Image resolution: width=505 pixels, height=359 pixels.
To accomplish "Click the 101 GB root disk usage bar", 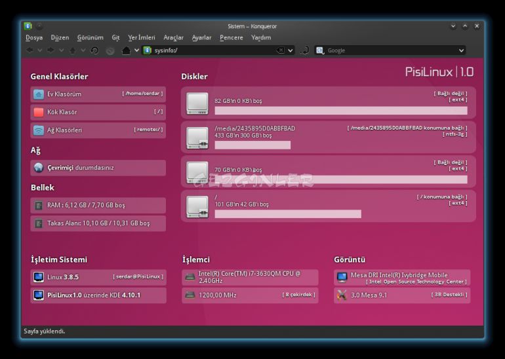I will (x=288, y=214).
